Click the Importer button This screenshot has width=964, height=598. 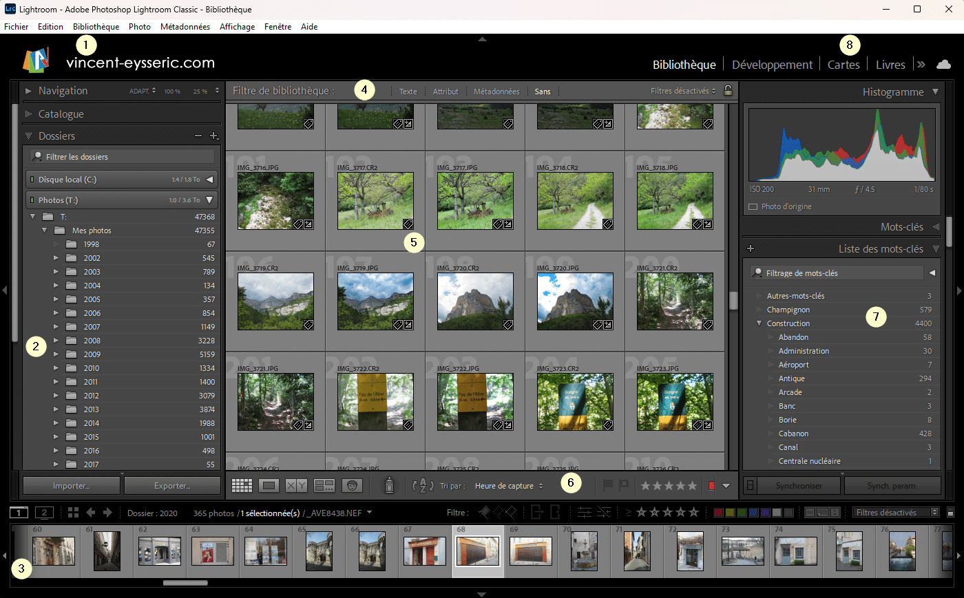coord(71,485)
